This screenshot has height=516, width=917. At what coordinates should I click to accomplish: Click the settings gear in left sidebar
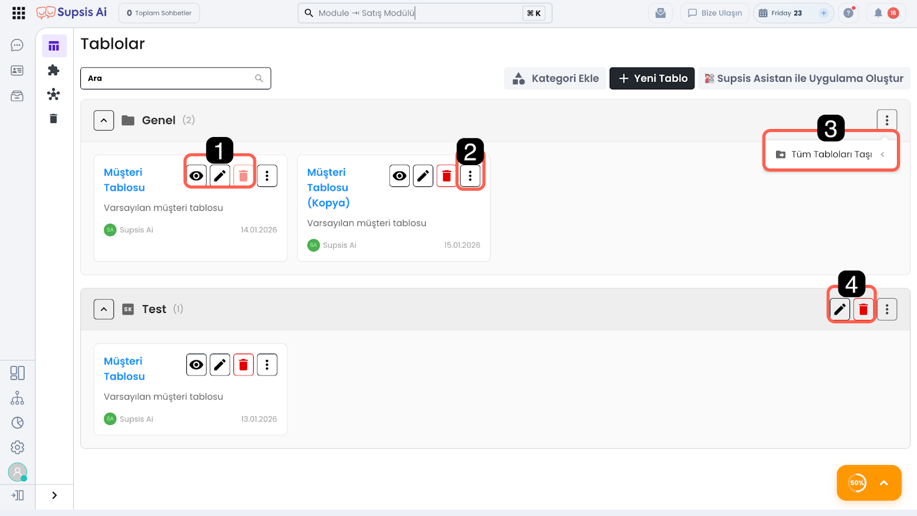pos(17,447)
